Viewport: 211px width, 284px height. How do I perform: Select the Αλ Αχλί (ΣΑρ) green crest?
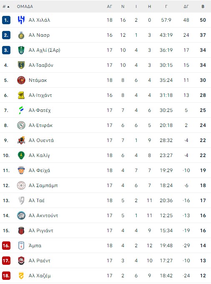[x=21, y=50]
